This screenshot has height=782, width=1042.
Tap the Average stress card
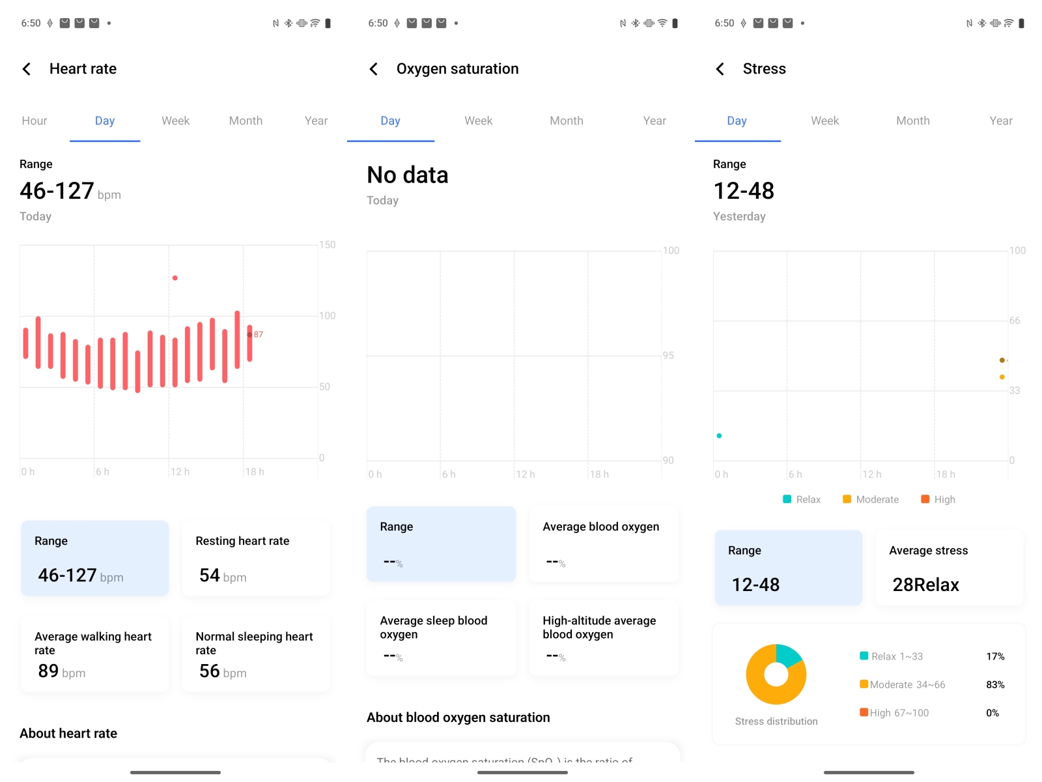(950, 568)
